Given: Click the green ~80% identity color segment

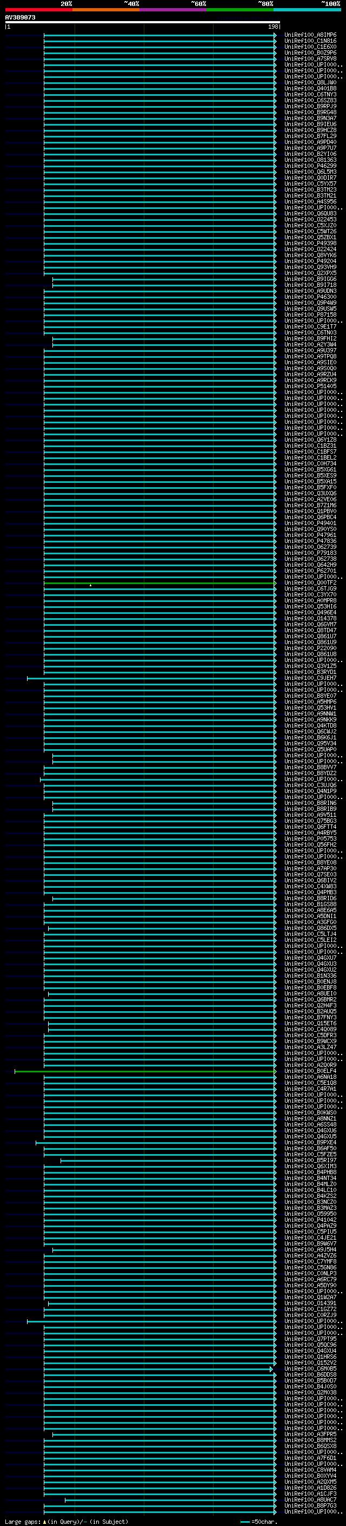Looking at the screenshot, I should pos(240,10).
